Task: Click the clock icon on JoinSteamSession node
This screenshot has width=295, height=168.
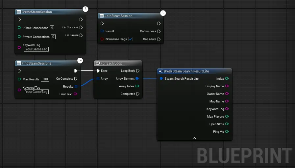Action: coord(163,13)
